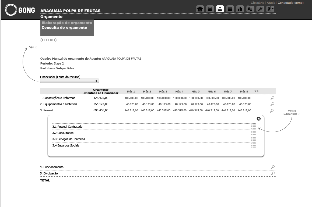The image size is (312, 207).
Task: Click 1. Construções e Reformas label
Action: point(58,98)
